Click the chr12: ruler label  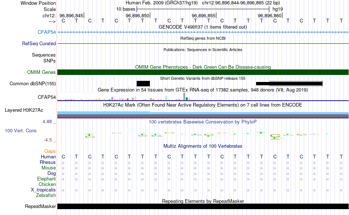click(49, 15)
